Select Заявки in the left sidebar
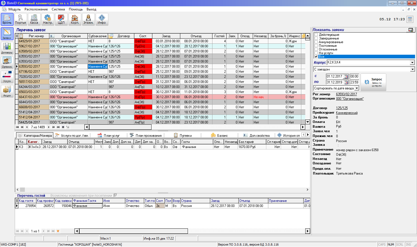The image size is (417, 247). click(x=7, y=34)
